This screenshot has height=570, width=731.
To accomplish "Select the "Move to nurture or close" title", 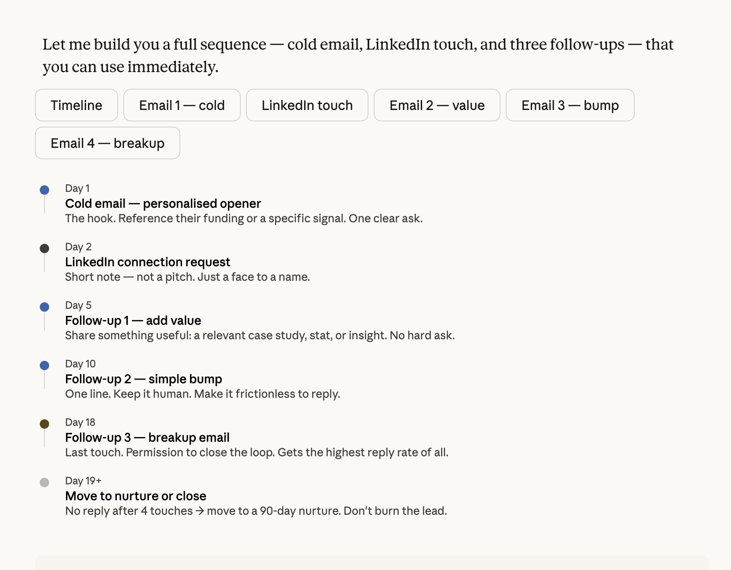I will point(136,496).
